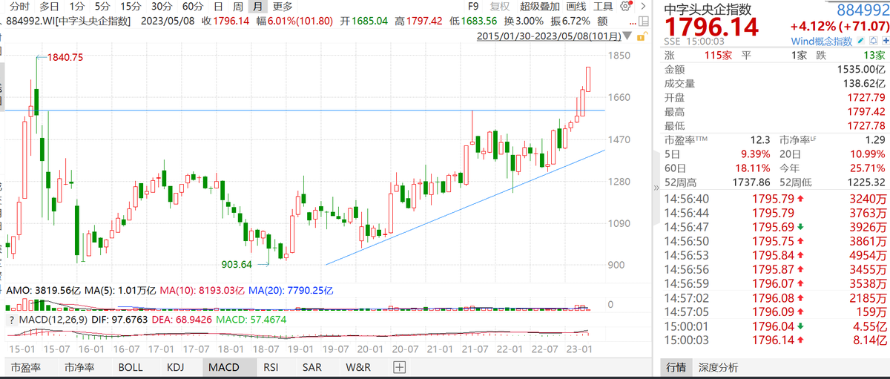Click the 14:56:40 trade tick row
Image resolution: width=890 pixels, height=379 pixels.
(x=774, y=198)
